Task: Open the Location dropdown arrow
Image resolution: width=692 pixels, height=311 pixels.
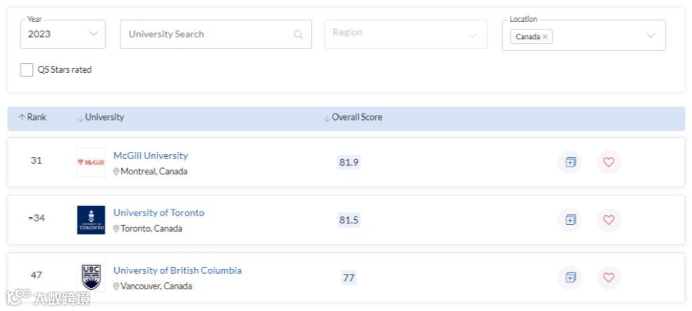Action: 651,36
